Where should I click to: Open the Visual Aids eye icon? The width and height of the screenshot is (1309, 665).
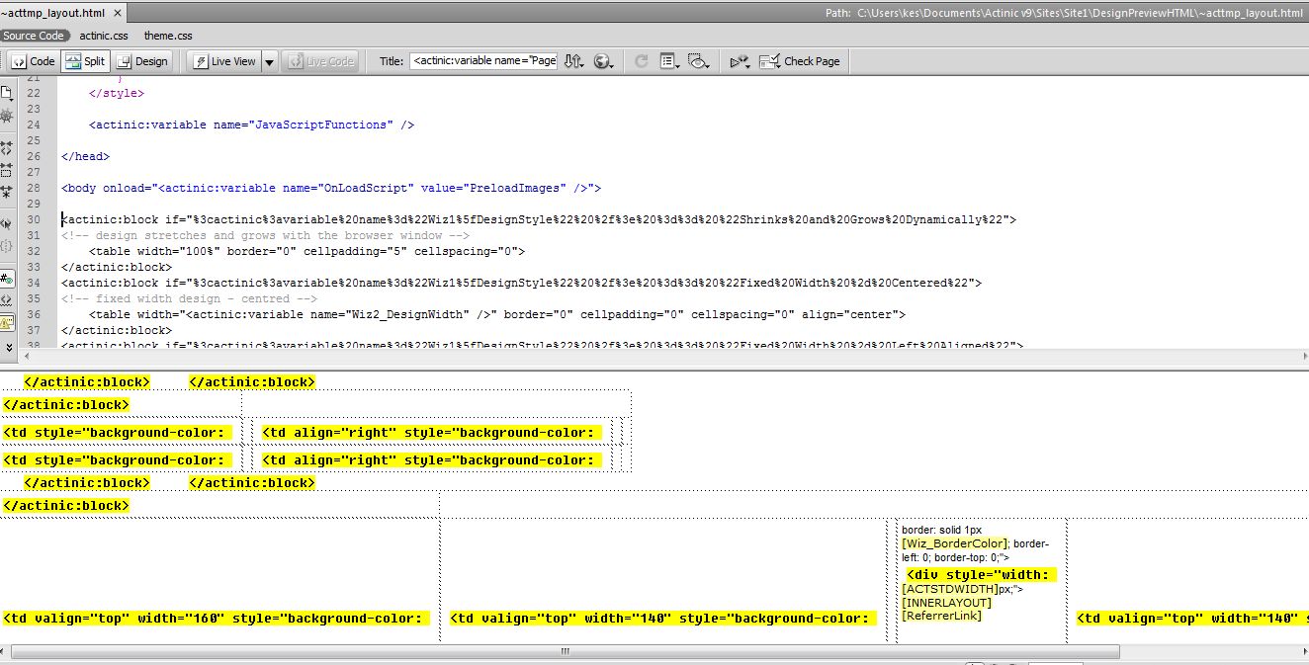point(699,61)
